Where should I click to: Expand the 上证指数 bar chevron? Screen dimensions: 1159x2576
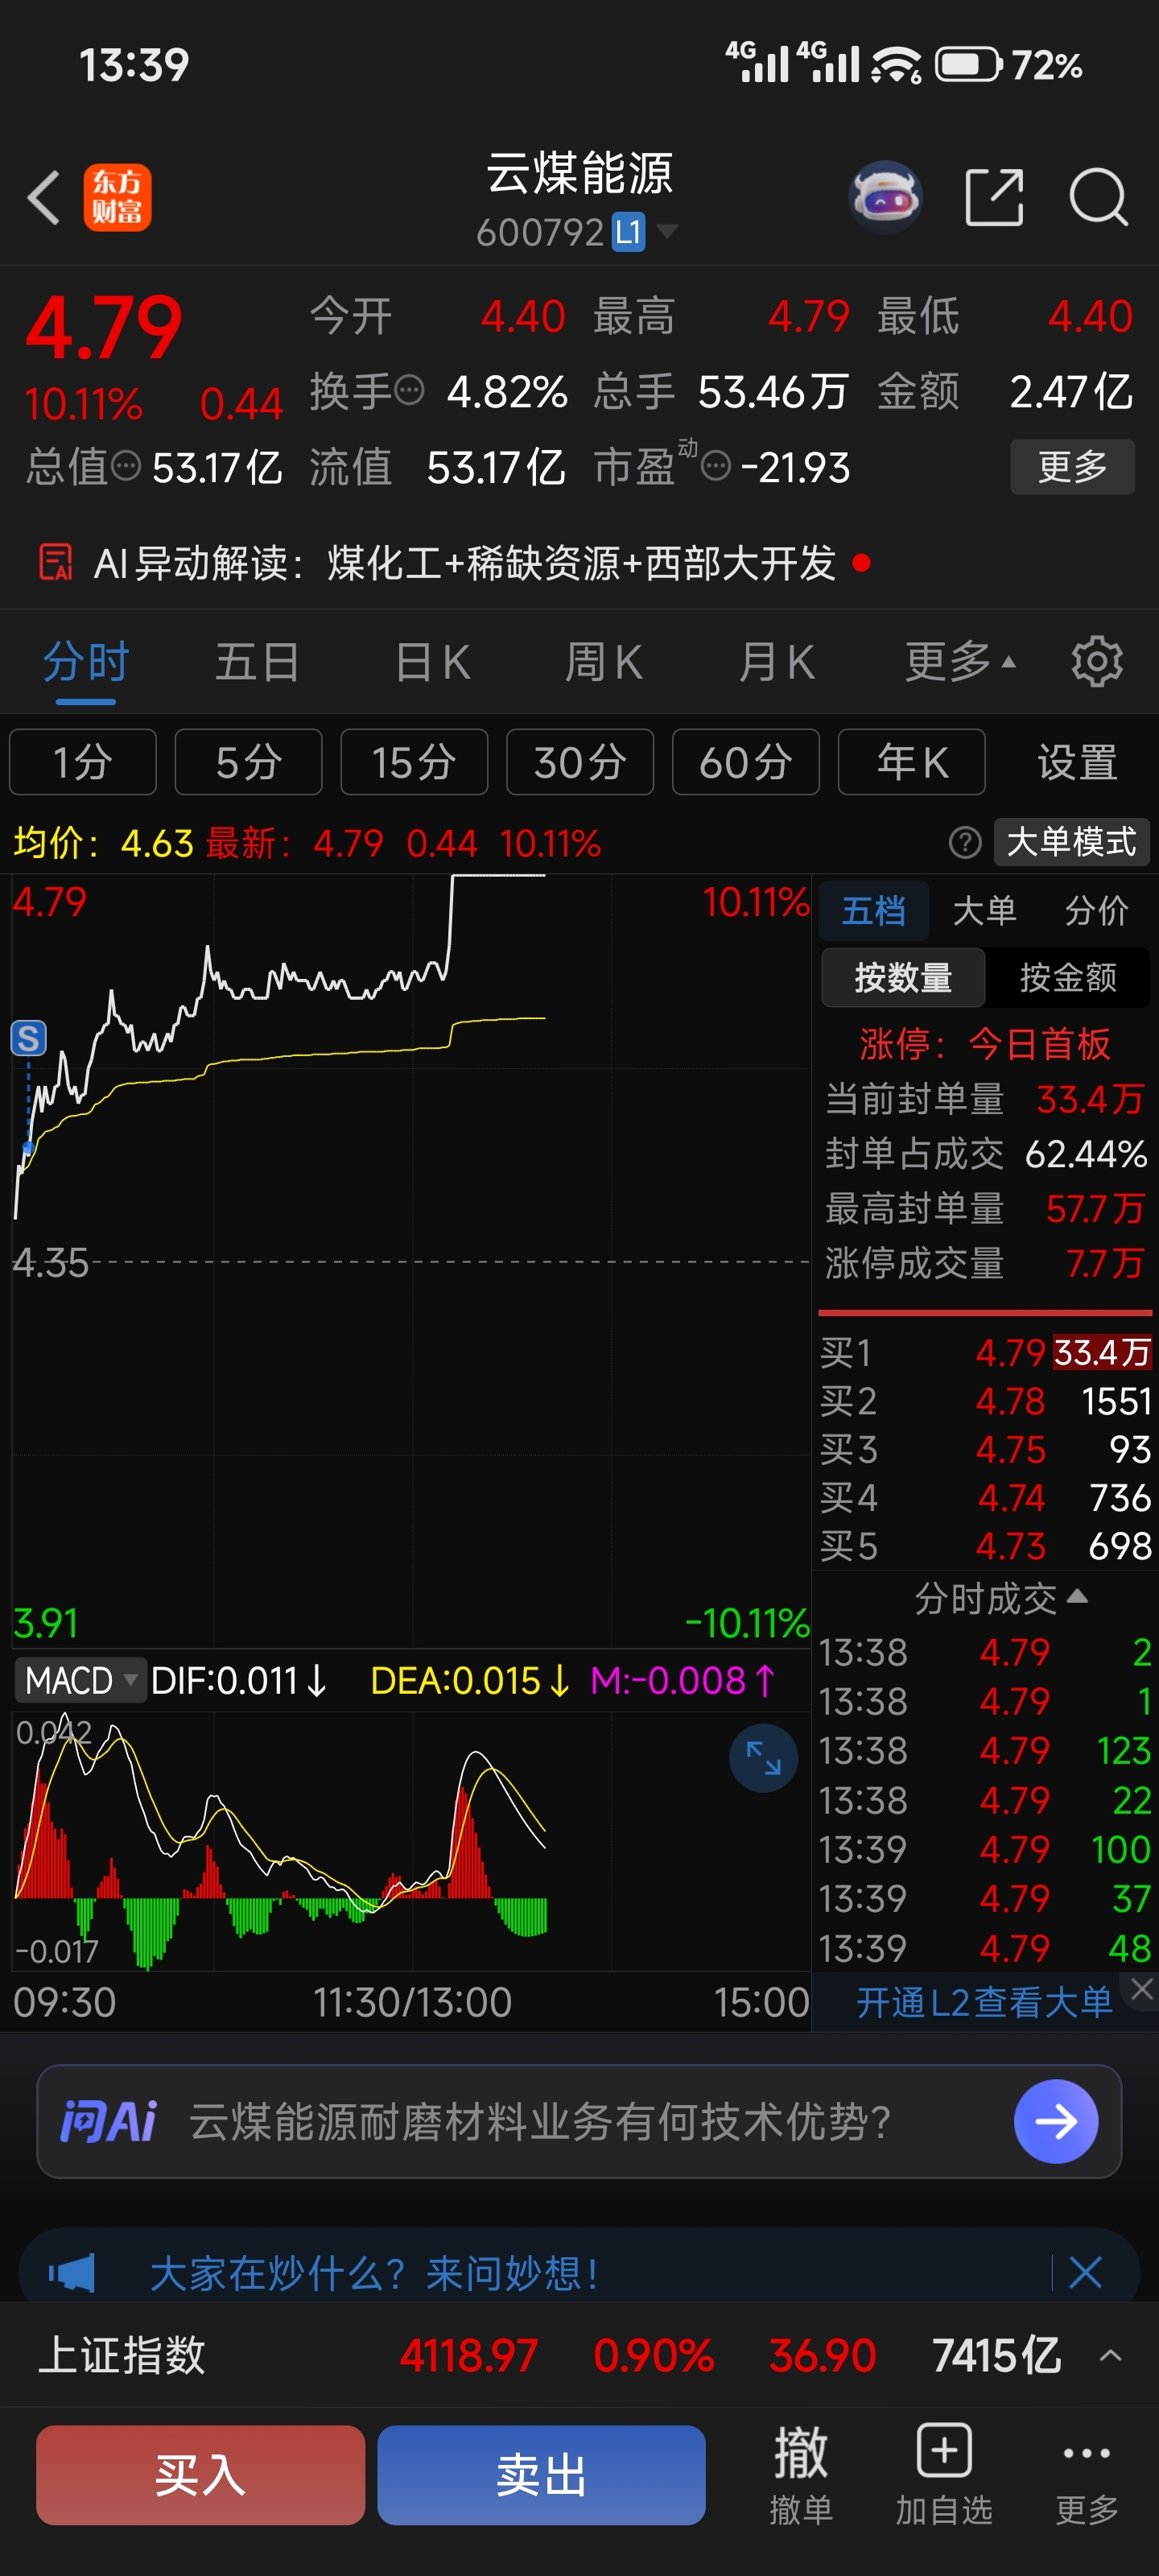[x=1110, y=2355]
